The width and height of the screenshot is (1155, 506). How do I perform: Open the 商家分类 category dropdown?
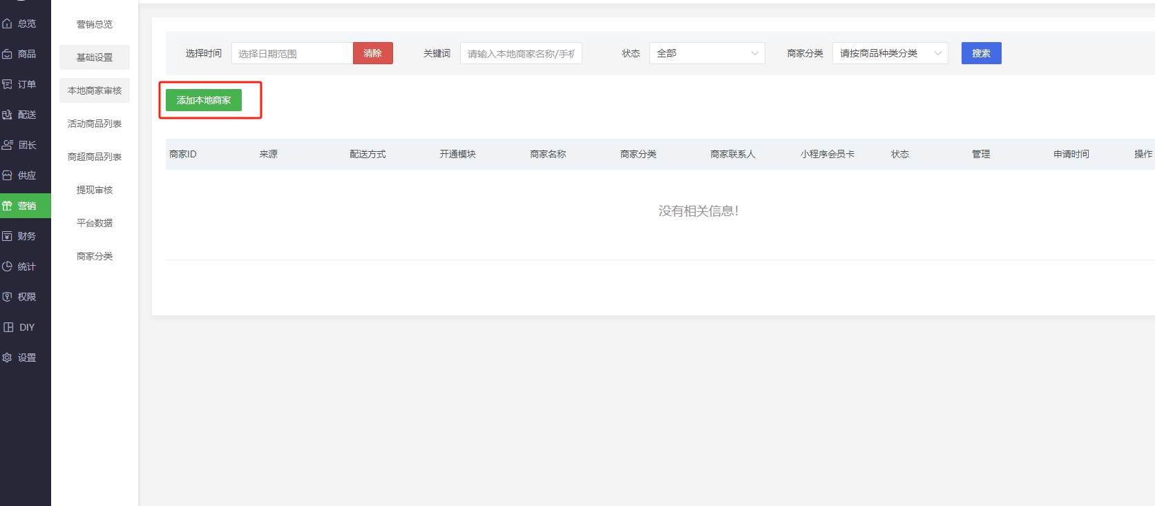click(x=890, y=53)
